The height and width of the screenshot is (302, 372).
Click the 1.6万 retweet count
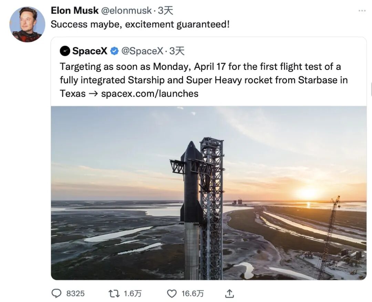click(133, 293)
